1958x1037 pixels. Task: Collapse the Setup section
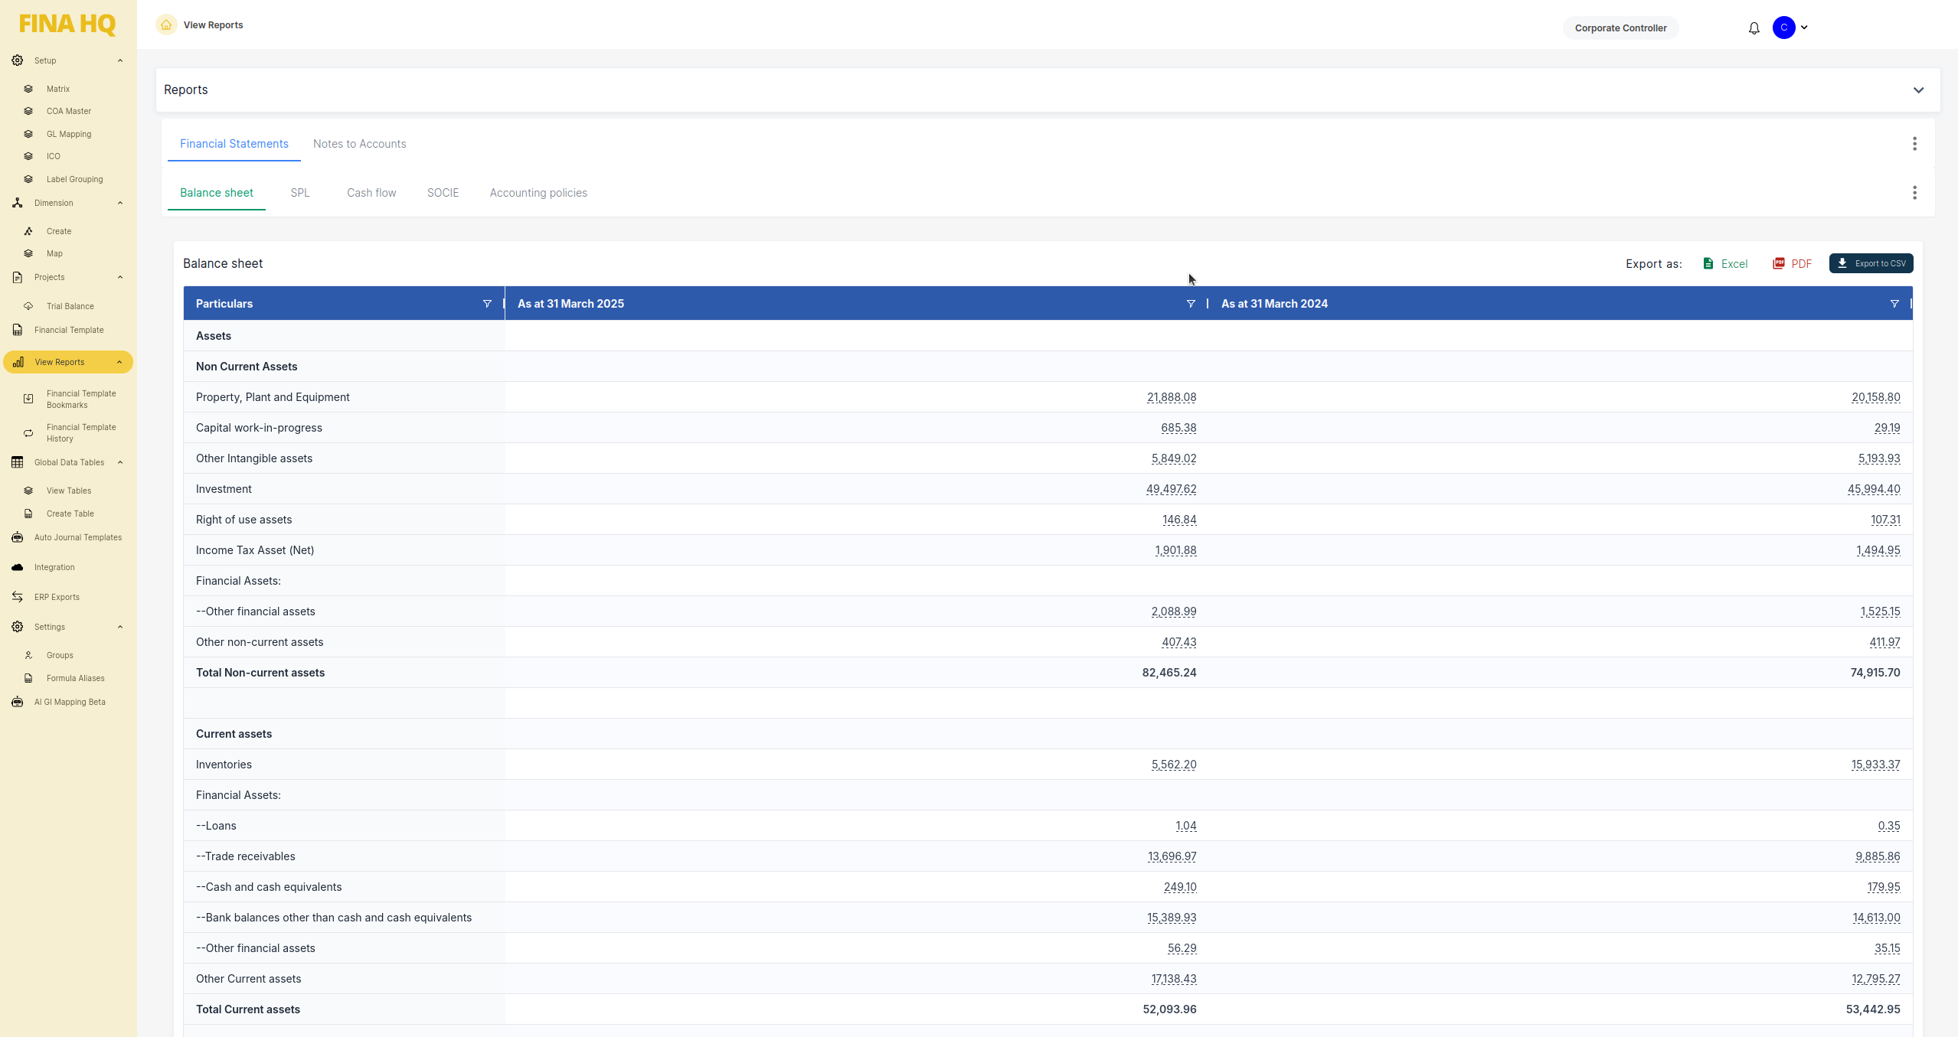point(120,60)
